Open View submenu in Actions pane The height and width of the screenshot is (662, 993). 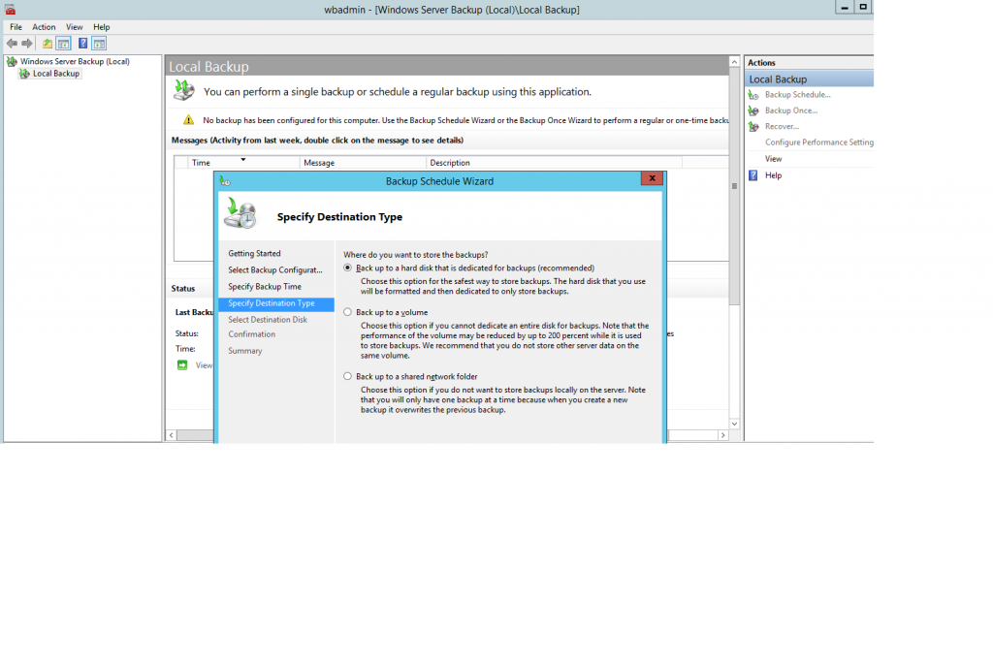pyautogui.click(x=773, y=159)
